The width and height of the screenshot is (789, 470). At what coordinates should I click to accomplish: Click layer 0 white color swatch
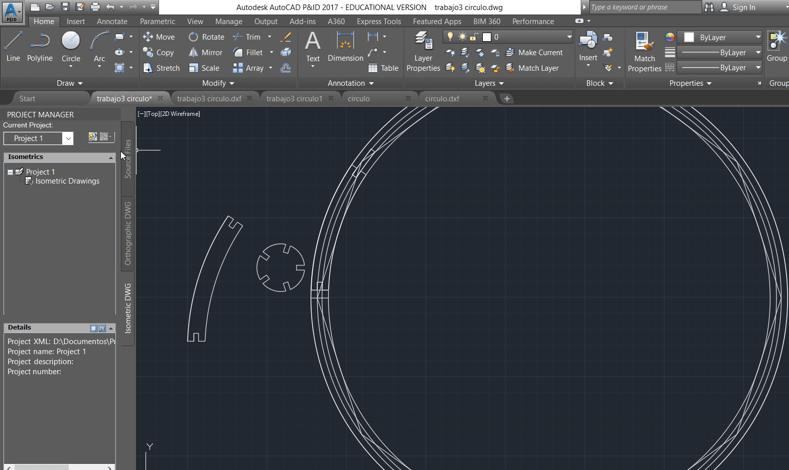(x=486, y=37)
